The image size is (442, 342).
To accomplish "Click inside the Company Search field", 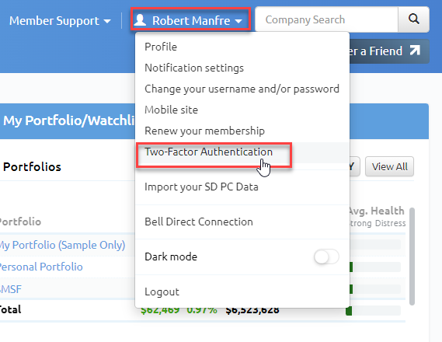I will point(326,19).
